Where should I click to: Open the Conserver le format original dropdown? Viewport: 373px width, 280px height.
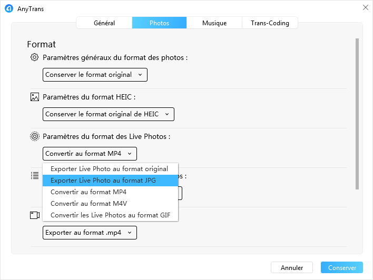coord(95,75)
